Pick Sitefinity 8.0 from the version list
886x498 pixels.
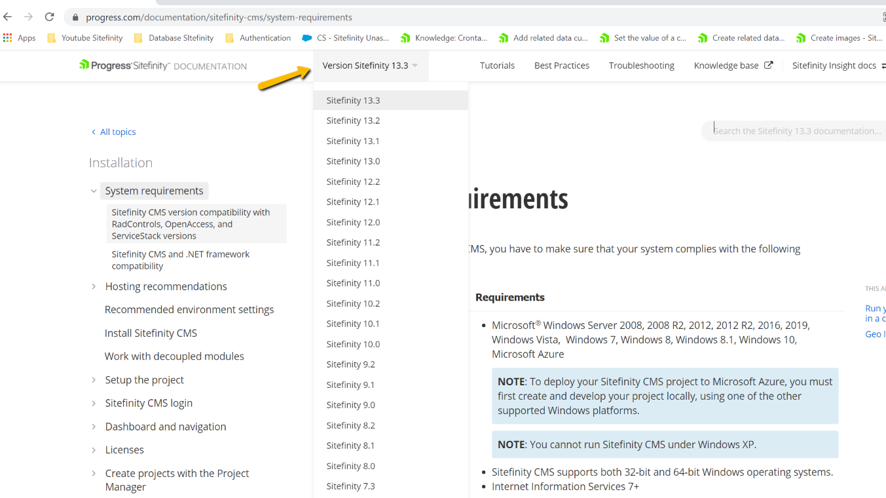[391, 466]
